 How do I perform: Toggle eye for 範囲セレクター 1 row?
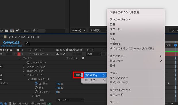pos(1,79)
